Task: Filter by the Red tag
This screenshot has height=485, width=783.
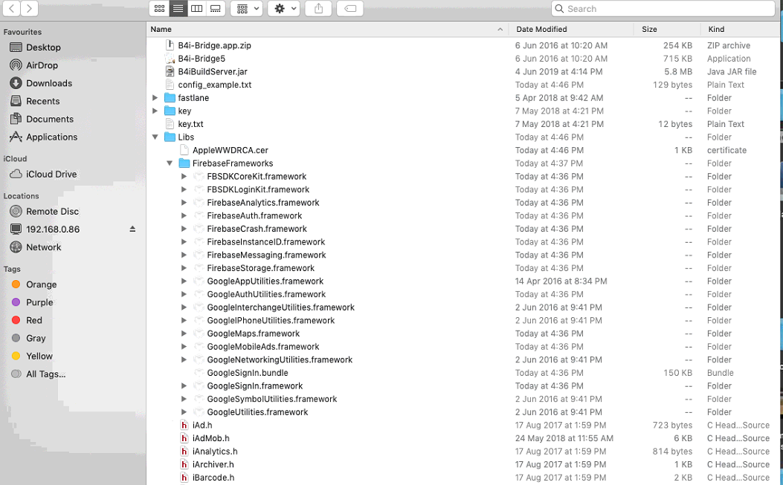Action: (x=34, y=320)
